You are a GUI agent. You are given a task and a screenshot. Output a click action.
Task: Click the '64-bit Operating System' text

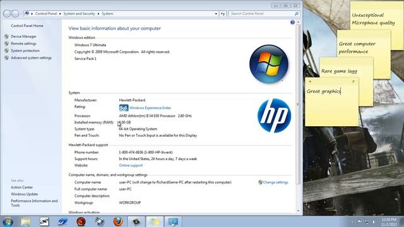(138, 129)
